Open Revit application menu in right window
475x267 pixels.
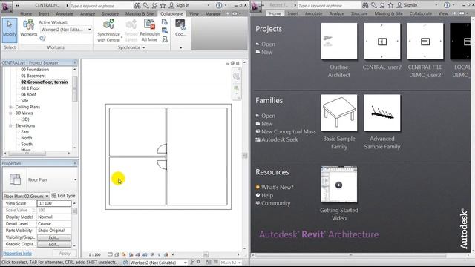[255, 6]
